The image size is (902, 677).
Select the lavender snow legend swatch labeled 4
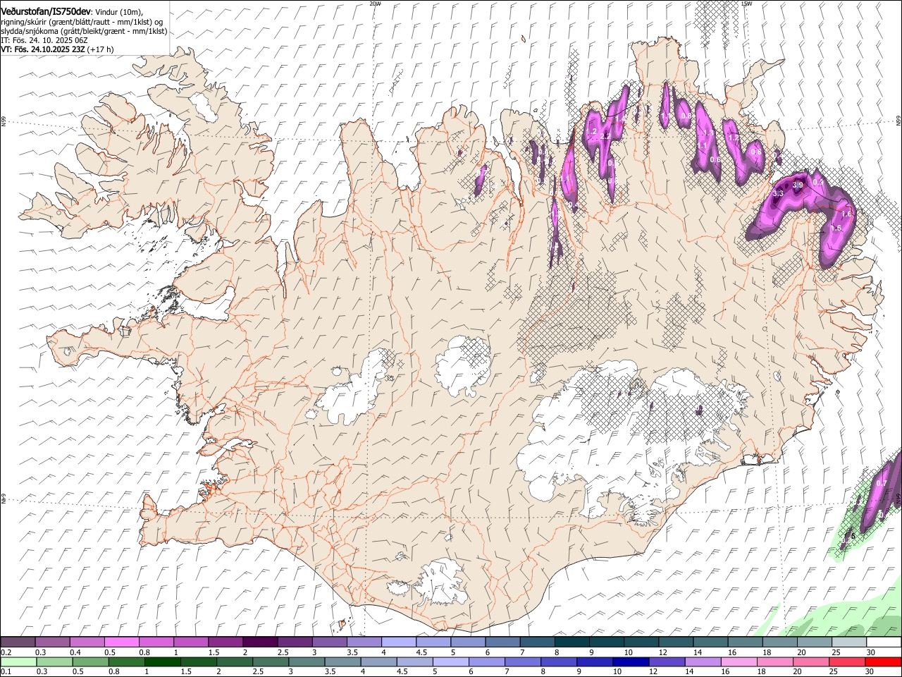coord(398,642)
